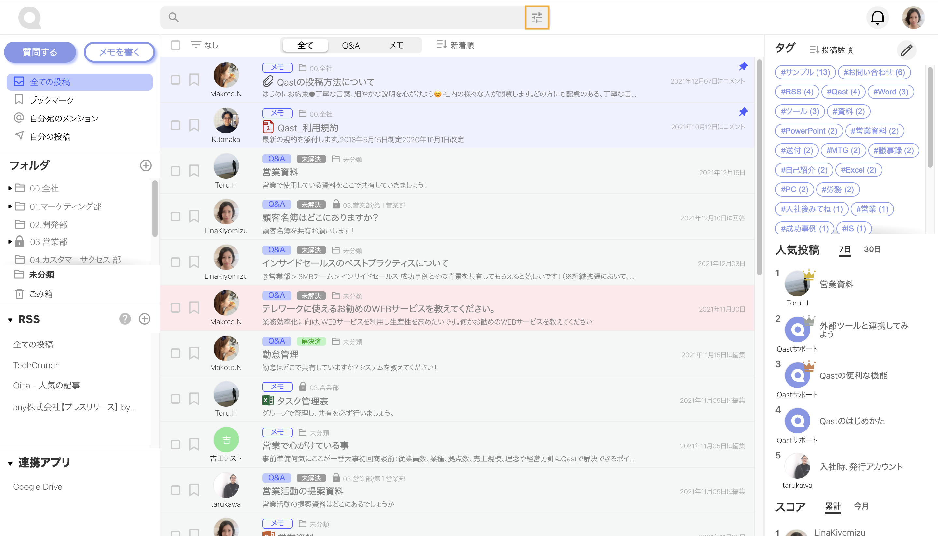Bookmark the 勤怠管理 post

click(x=194, y=353)
